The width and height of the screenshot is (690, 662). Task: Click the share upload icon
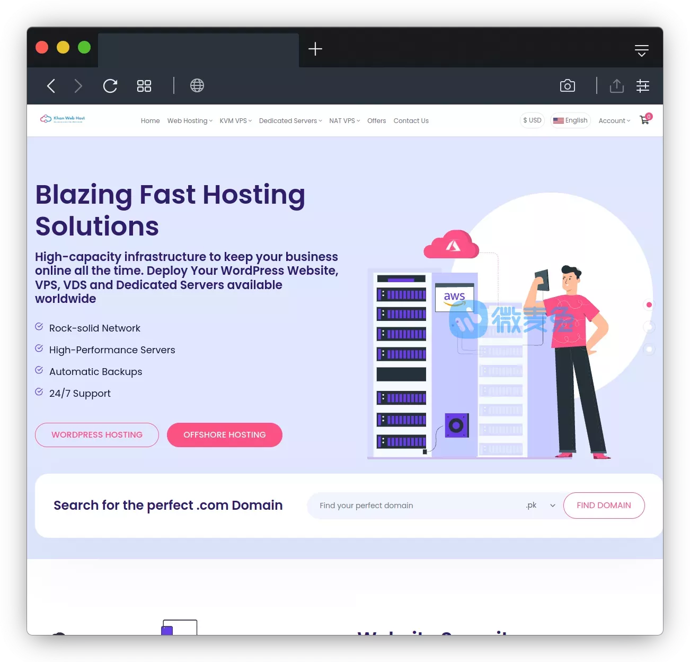click(616, 86)
